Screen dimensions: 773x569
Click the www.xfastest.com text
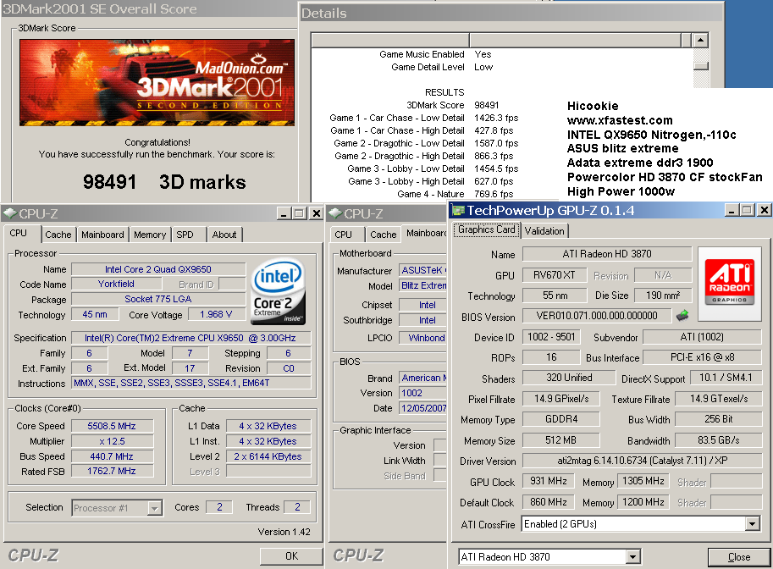coord(620,120)
